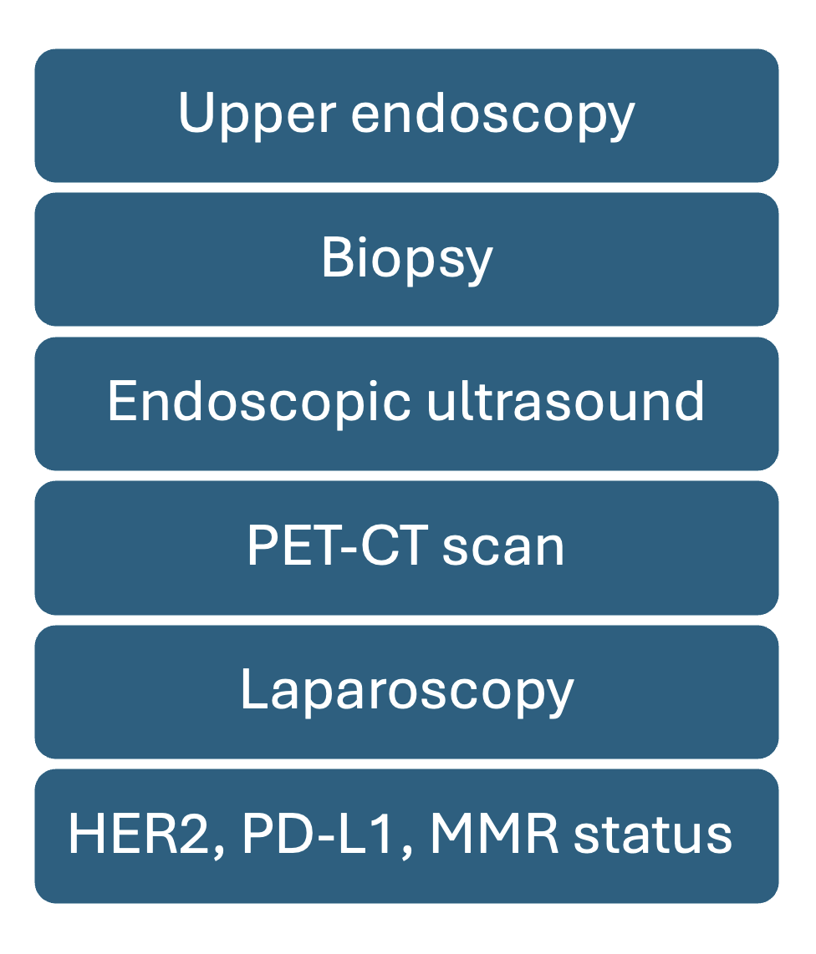816x954 pixels.
Task: Click the text "MMR" in last box
Action: click(494, 834)
